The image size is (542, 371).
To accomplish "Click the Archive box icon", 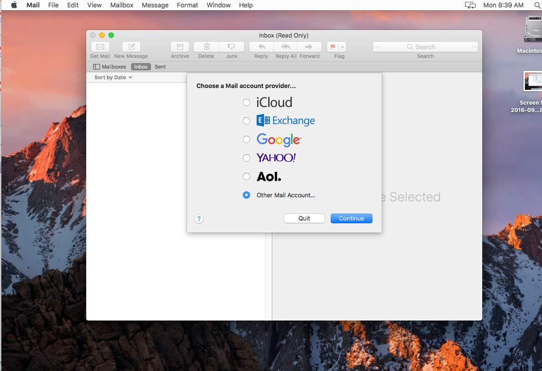I will click(x=180, y=47).
